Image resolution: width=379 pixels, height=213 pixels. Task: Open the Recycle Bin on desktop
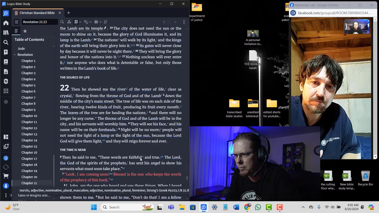pyautogui.click(x=365, y=178)
